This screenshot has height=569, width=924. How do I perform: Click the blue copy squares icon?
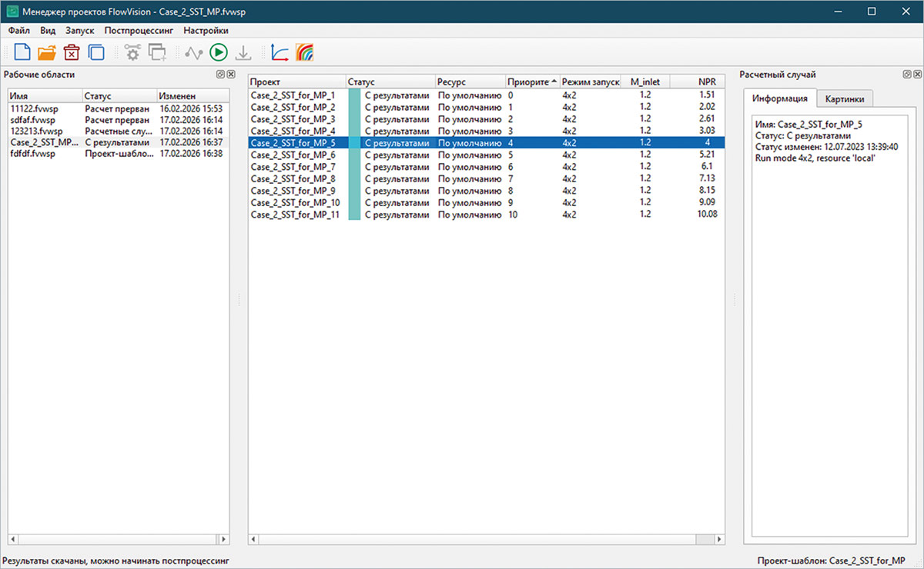(x=96, y=52)
